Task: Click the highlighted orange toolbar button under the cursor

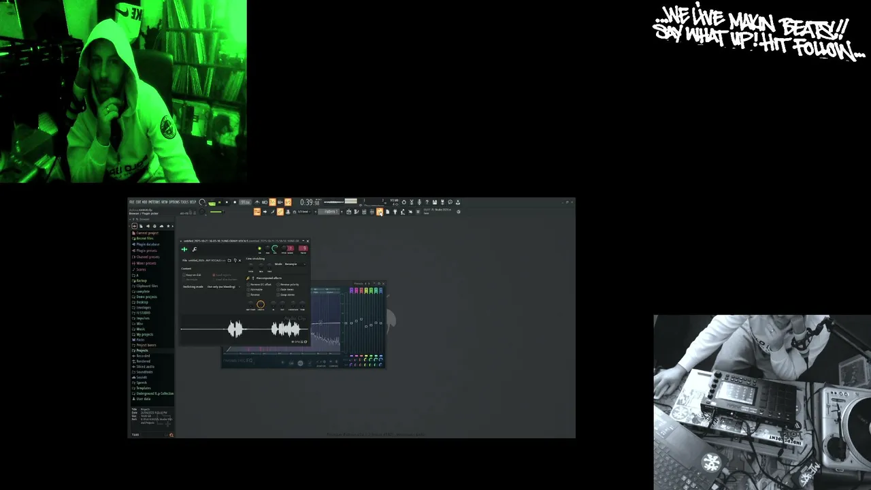Action: 380,212
